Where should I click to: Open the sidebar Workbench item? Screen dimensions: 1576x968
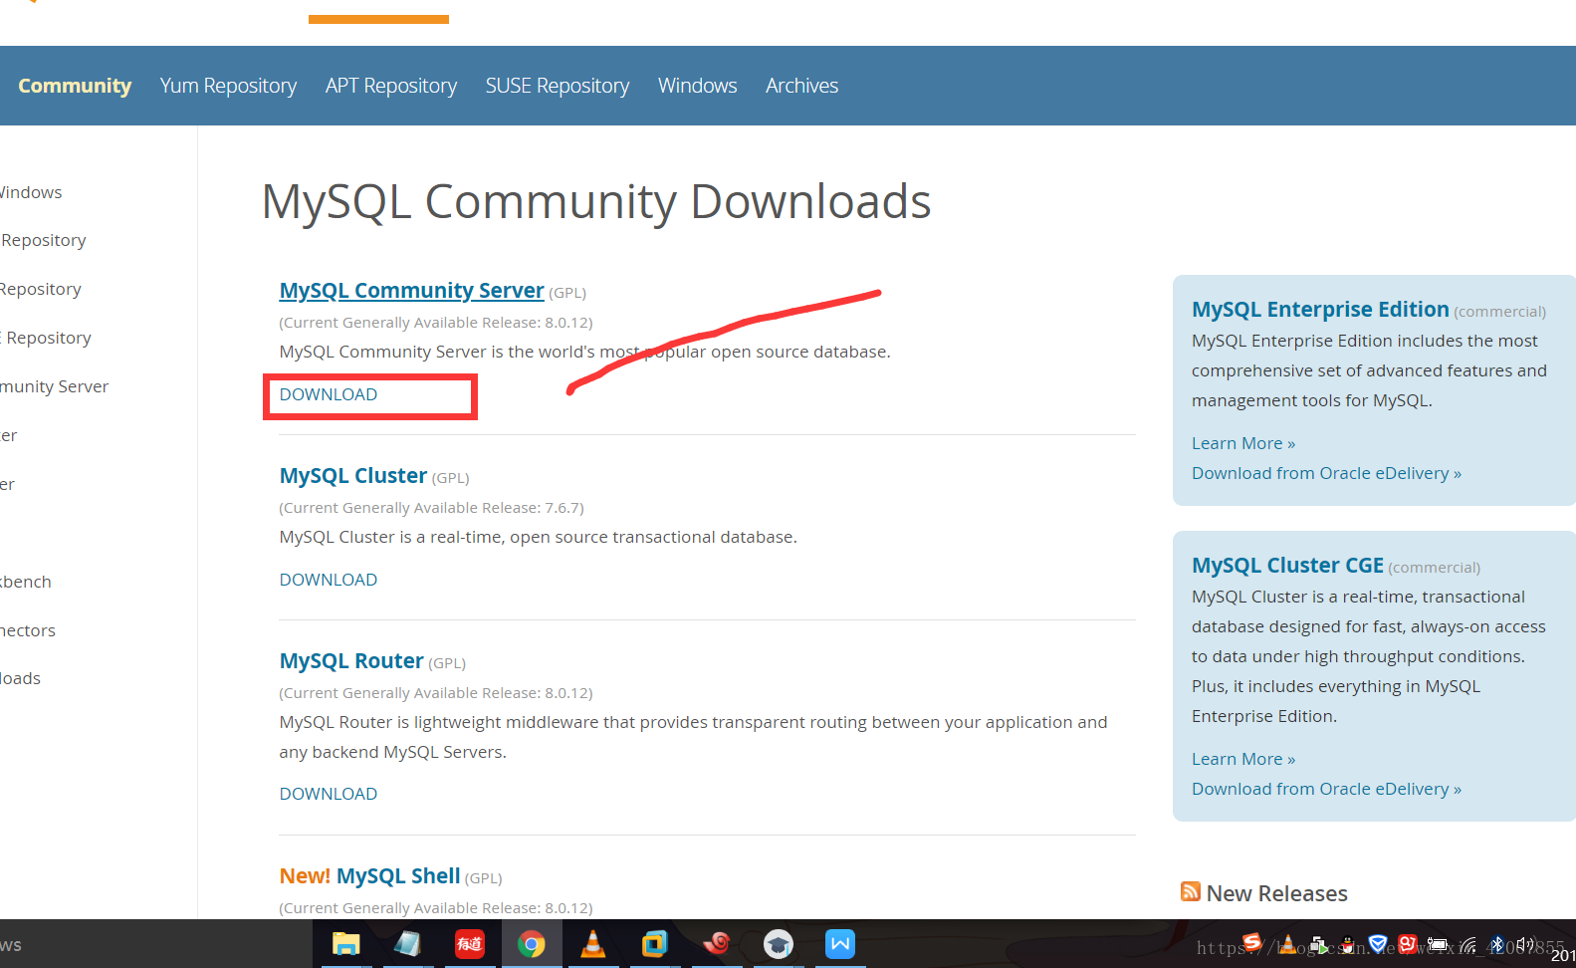pyautogui.click(x=26, y=582)
